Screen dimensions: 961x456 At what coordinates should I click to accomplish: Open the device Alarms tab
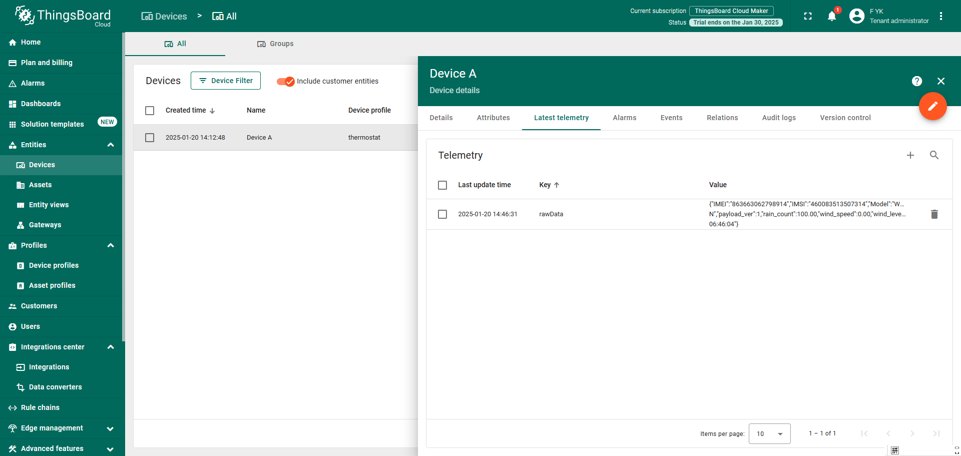pos(625,118)
